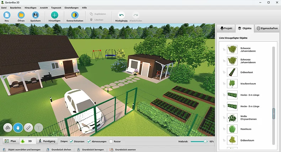The height and width of the screenshot is (152, 281).
Task: Click the Objekt auswählen und bewegen mouse icon
Action: click(4, 150)
